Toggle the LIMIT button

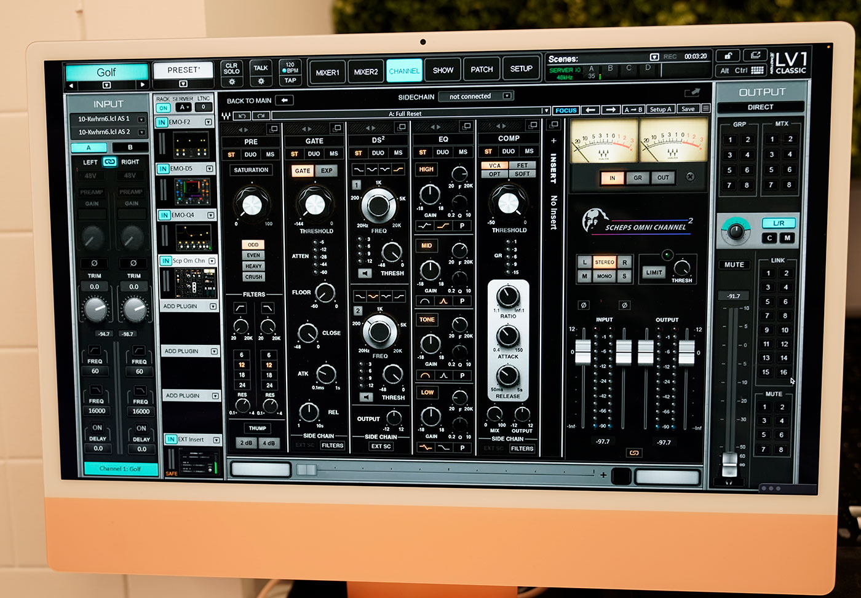(x=654, y=272)
